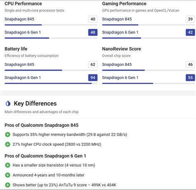Click Battery life progress bar for Snapdragon 6 Gen 1
The width and height of the screenshot is (196, 190).
pos(51,83)
